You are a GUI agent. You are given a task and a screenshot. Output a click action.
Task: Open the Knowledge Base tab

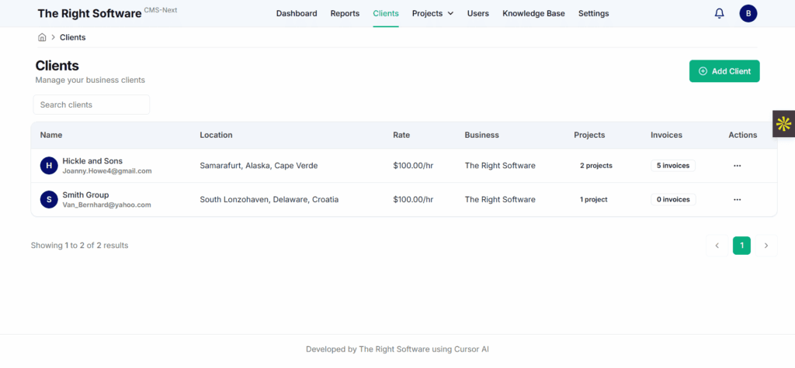click(533, 14)
